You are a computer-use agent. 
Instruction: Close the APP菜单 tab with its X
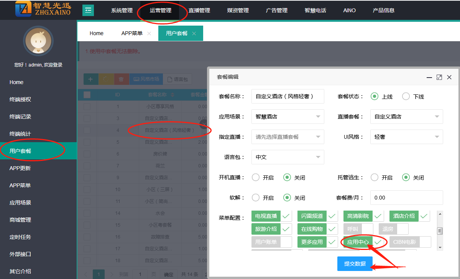pyautogui.click(x=149, y=34)
